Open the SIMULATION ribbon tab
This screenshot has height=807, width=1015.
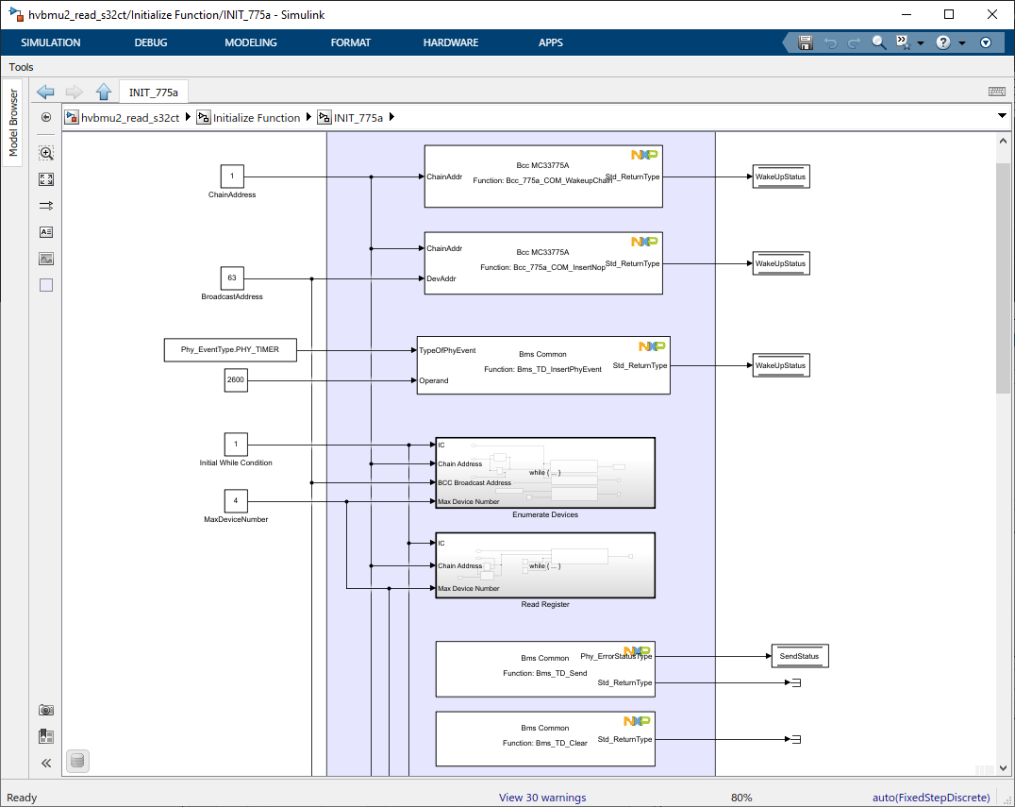(50, 42)
